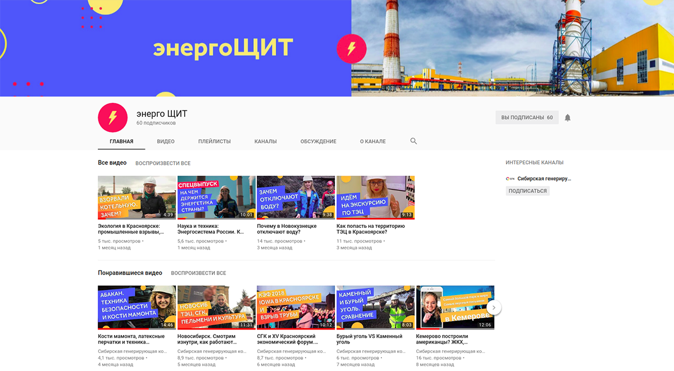
Task: Click 6 тыс. просмотров under Бурый уголь
Action: (x=357, y=358)
